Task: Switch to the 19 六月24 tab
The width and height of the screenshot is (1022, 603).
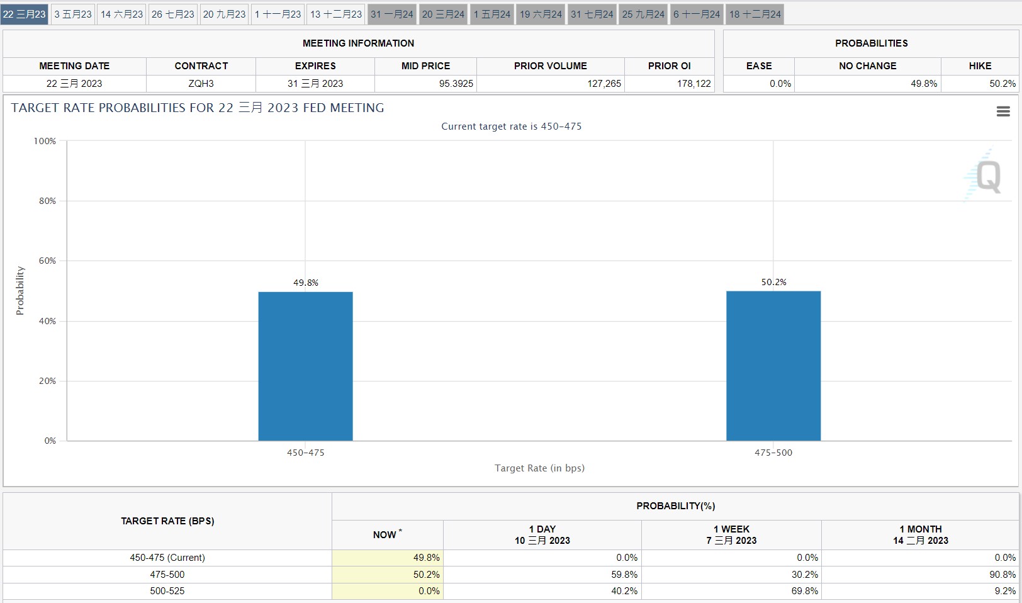Action: 541,14
